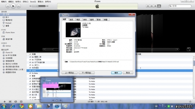Uncheck song 09. 天涯海角
Screen dimensions: 195x109
tap(30, 60)
